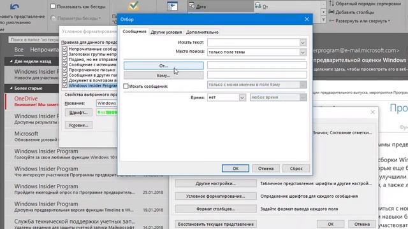Image resolution: width=408 pixels, height=229 pixels.
Task: Expand the Искать текст dropdown arrow
Action: tap(303, 43)
